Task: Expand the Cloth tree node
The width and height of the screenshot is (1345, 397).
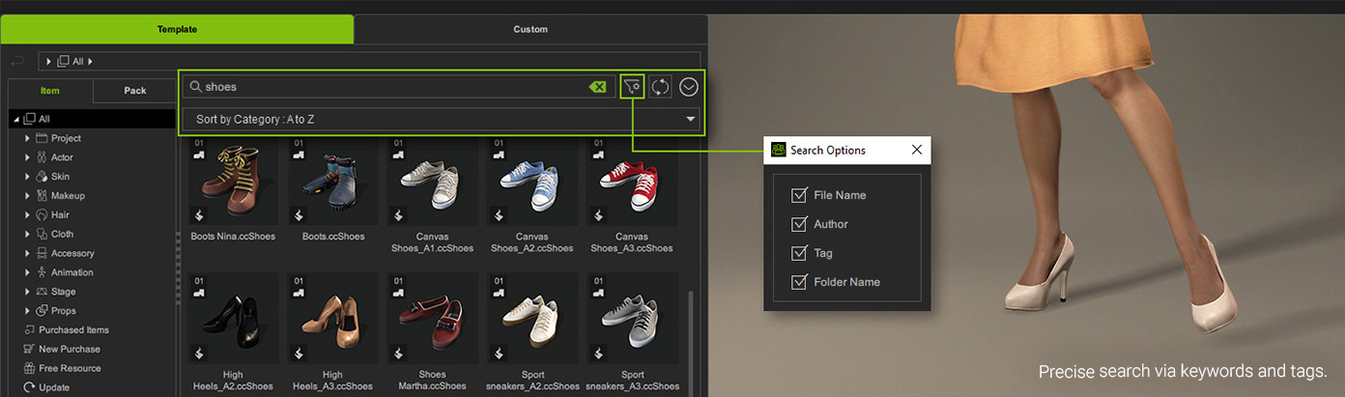Action: 28,234
